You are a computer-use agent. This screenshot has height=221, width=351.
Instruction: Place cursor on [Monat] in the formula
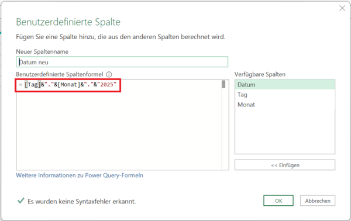(68, 85)
